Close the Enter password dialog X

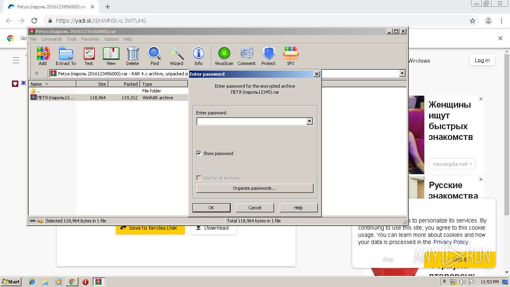[317, 74]
